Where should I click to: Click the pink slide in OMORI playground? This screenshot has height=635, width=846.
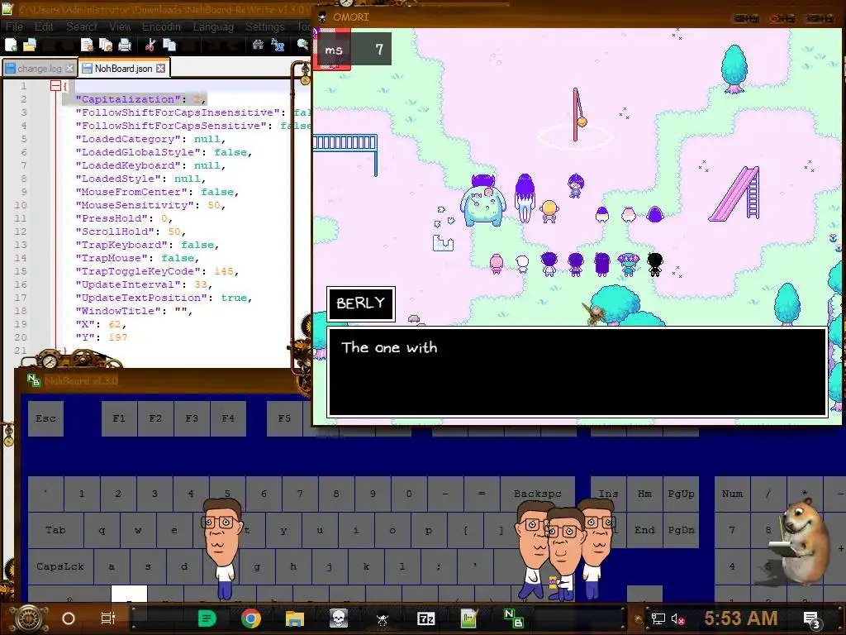tap(735, 193)
